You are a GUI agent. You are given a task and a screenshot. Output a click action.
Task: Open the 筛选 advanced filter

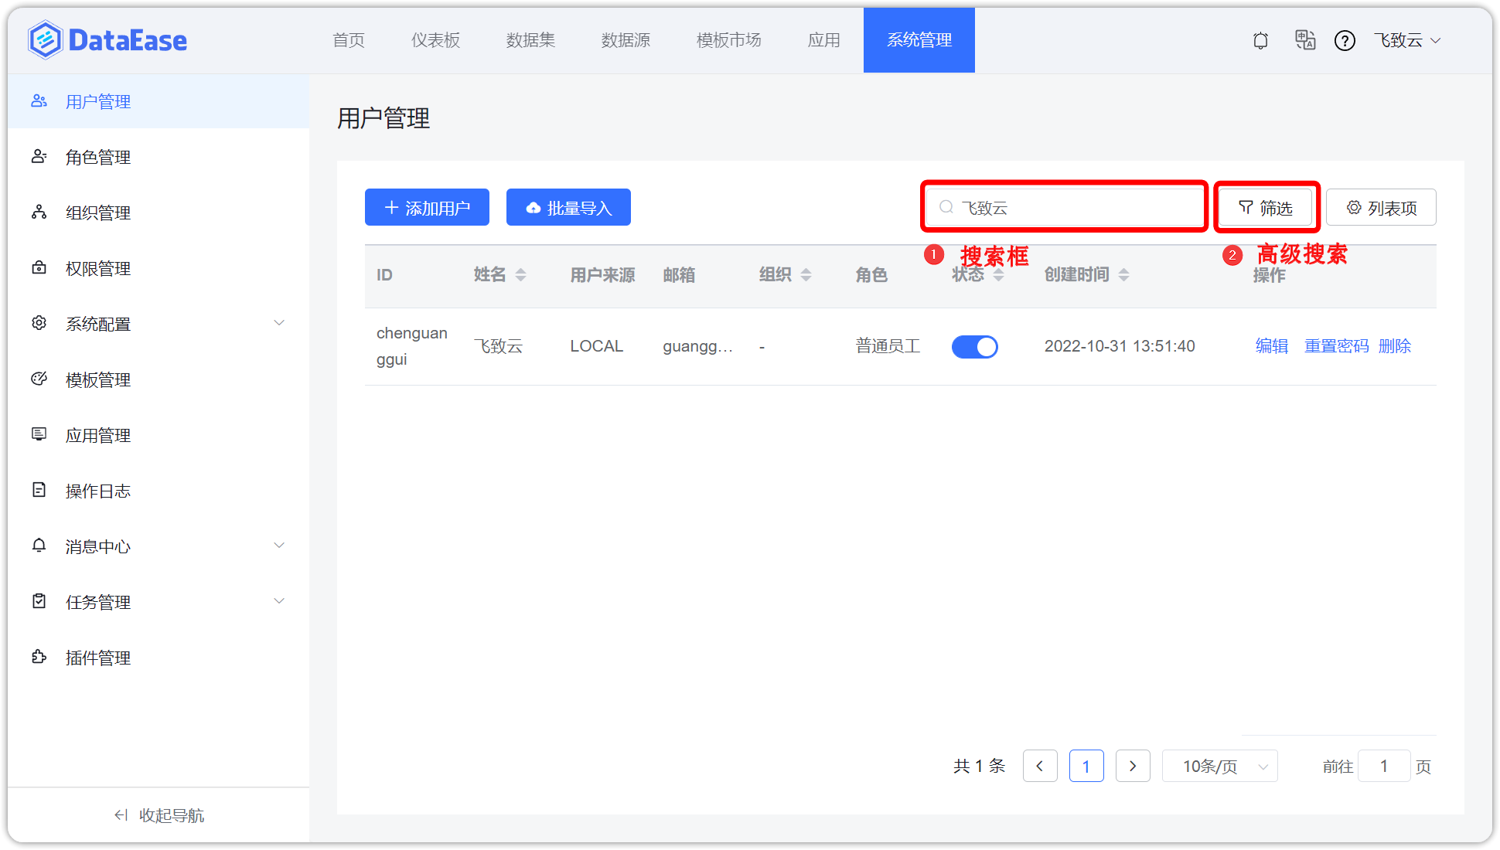click(1266, 207)
